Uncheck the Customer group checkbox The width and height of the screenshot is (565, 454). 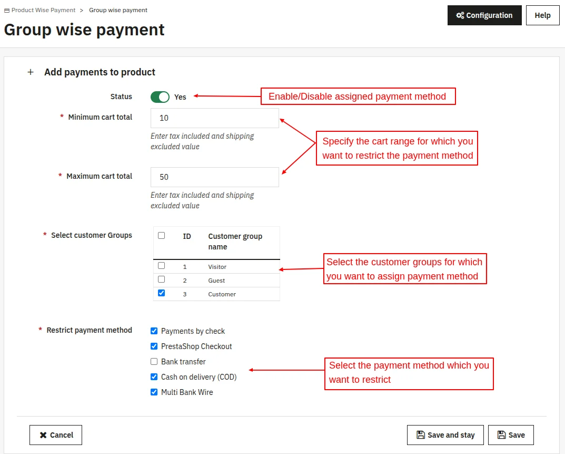click(162, 293)
